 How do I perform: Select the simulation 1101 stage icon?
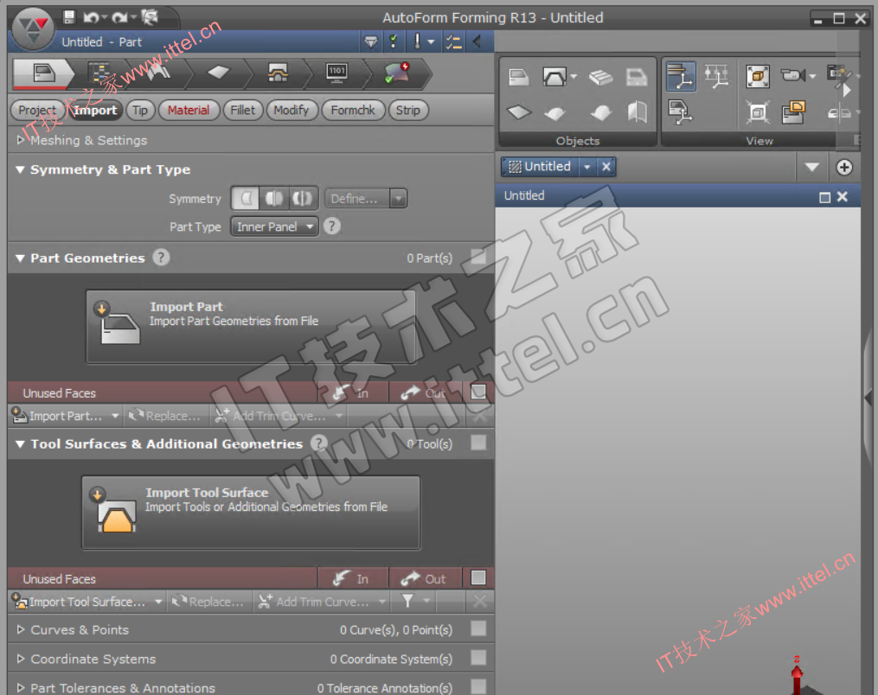pyautogui.click(x=336, y=73)
